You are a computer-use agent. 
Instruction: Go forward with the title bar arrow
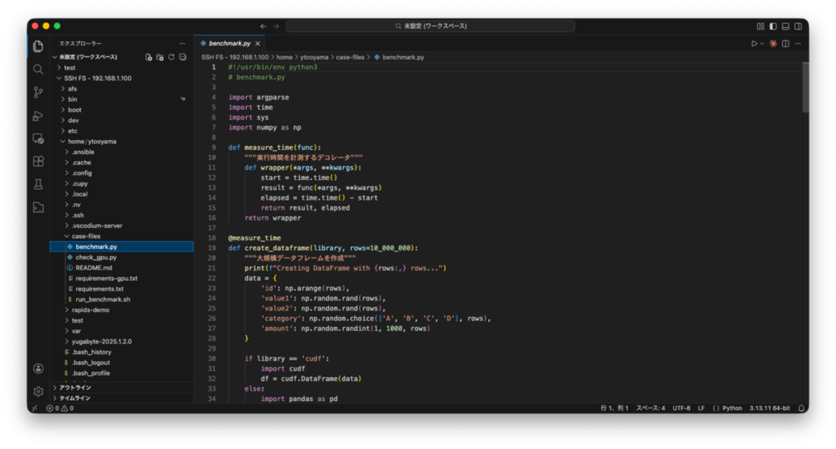coord(276,26)
